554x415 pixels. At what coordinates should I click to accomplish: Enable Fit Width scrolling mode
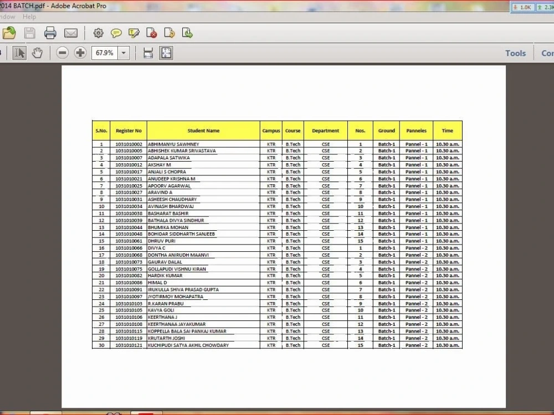148,53
